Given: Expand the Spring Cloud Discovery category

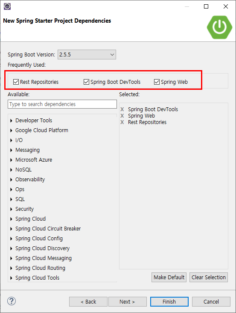Looking at the screenshot, I should point(11,248).
